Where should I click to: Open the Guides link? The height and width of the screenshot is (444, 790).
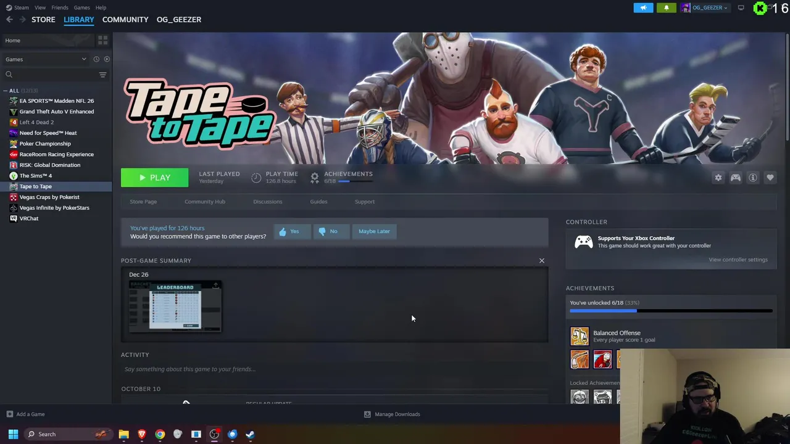pos(318,202)
